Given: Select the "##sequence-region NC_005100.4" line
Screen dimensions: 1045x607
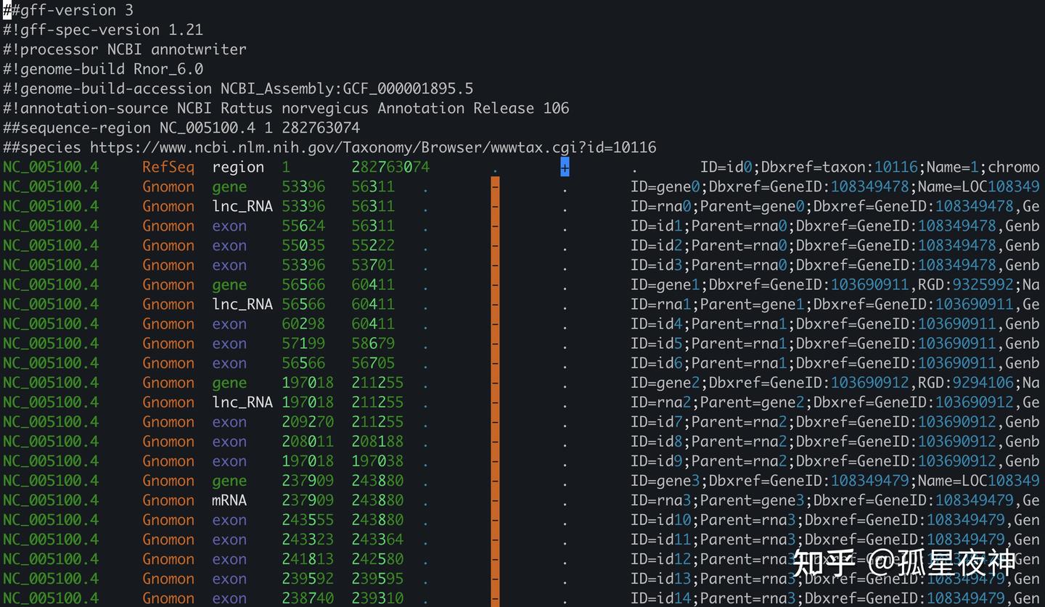Looking at the screenshot, I should tap(181, 128).
